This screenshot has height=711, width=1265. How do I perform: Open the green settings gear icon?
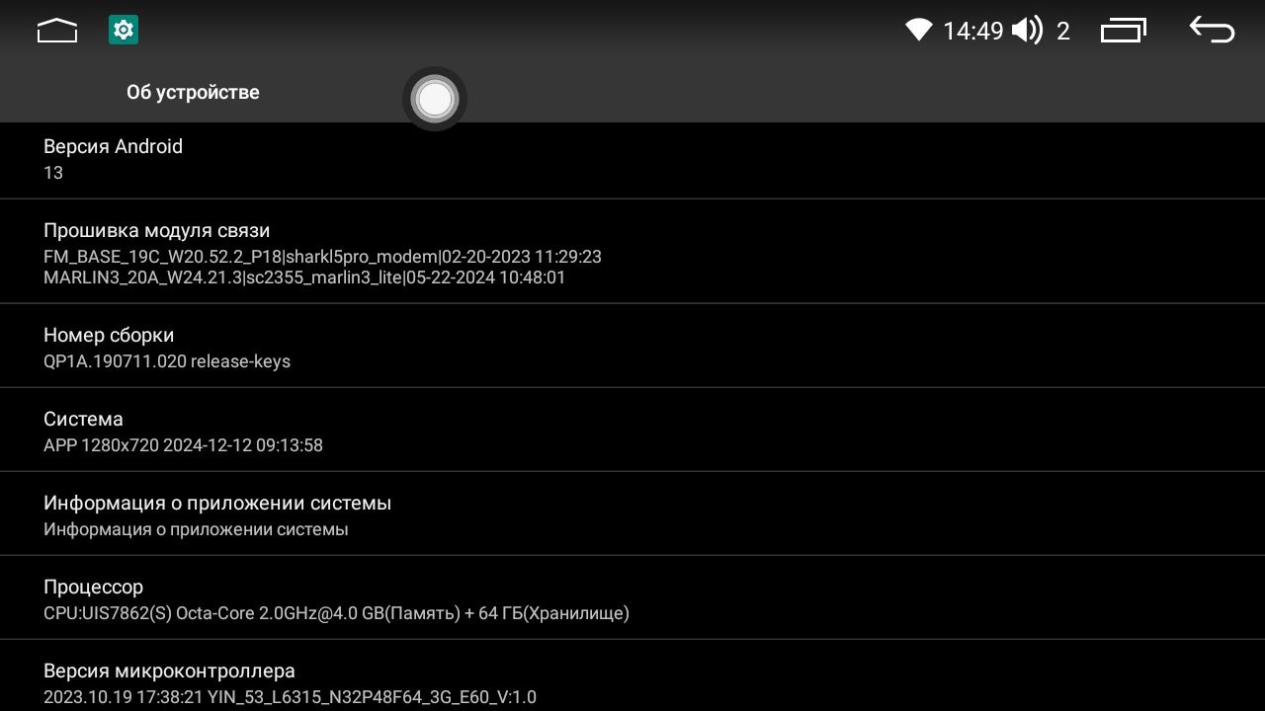click(124, 31)
